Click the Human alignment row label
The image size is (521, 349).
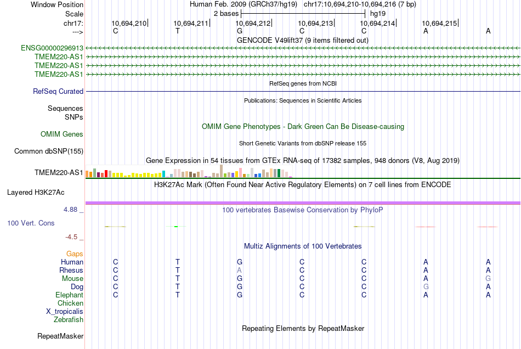pyautogui.click(x=72, y=262)
